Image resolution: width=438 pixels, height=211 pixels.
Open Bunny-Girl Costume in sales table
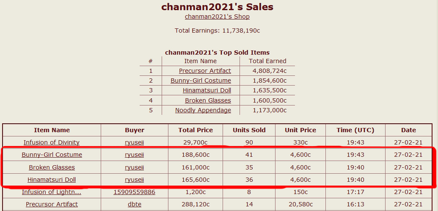(52, 155)
